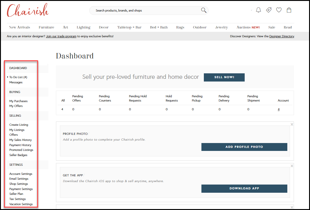The height and width of the screenshot is (210, 310).
Task: Select Pending Delivery column header
Action: (224, 98)
